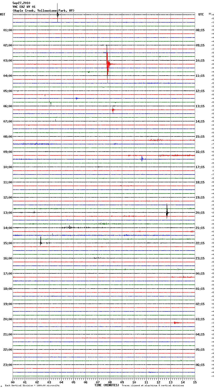Select the 21:00 MST row label
Image resolution: width=215 pixels, height=389 pixels.
(8, 334)
